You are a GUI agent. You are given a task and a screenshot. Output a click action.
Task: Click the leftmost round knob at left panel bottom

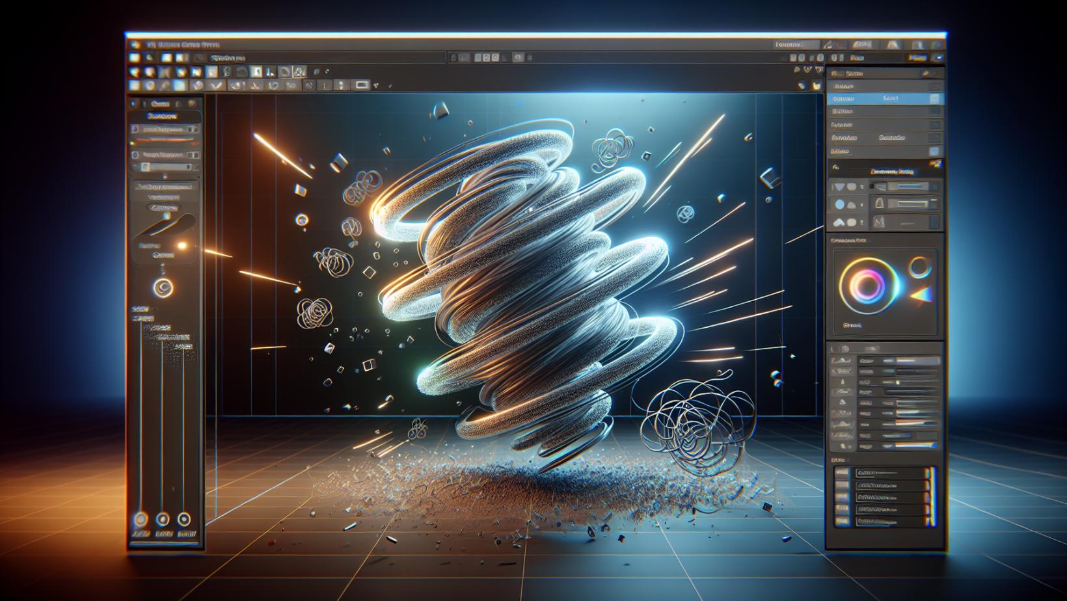[141, 519]
